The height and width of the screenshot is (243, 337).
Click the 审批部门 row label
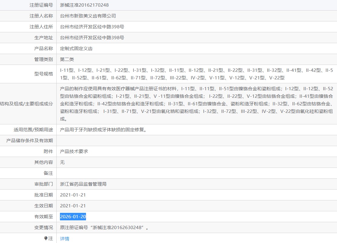pos(44,184)
